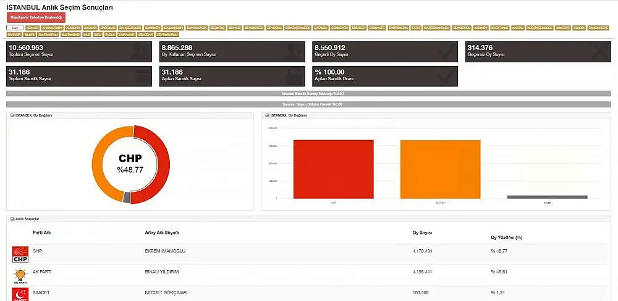618x301 pixels.
Task: Select the Tuzla district tab
Action: click(x=111, y=34)
